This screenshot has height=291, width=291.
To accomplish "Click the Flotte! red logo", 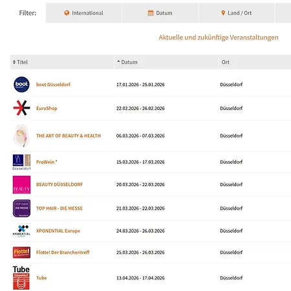I will (x=21, y=252).
